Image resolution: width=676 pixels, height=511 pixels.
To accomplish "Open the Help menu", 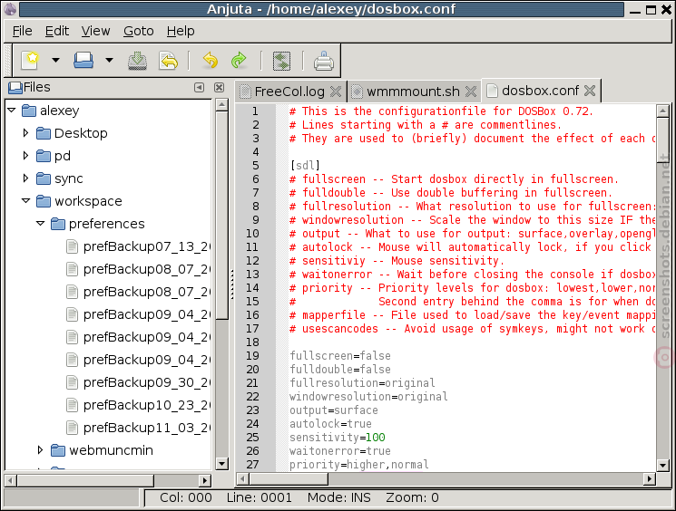I will pyautogui.click(x=181, y=31).
